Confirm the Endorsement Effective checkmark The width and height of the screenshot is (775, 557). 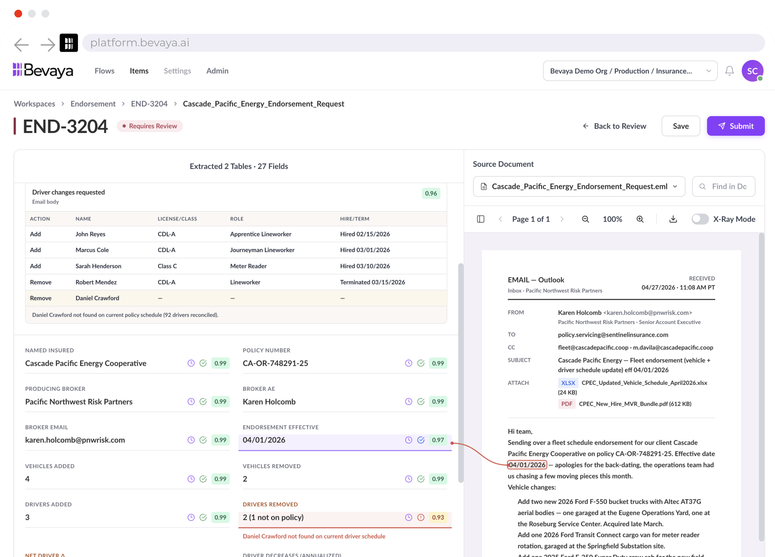(x=421, y=440)
